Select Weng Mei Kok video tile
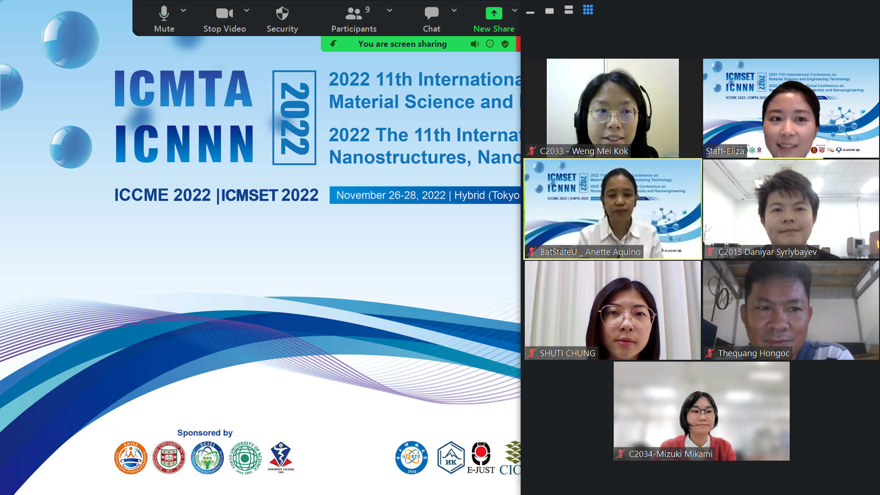 (612, 108)
